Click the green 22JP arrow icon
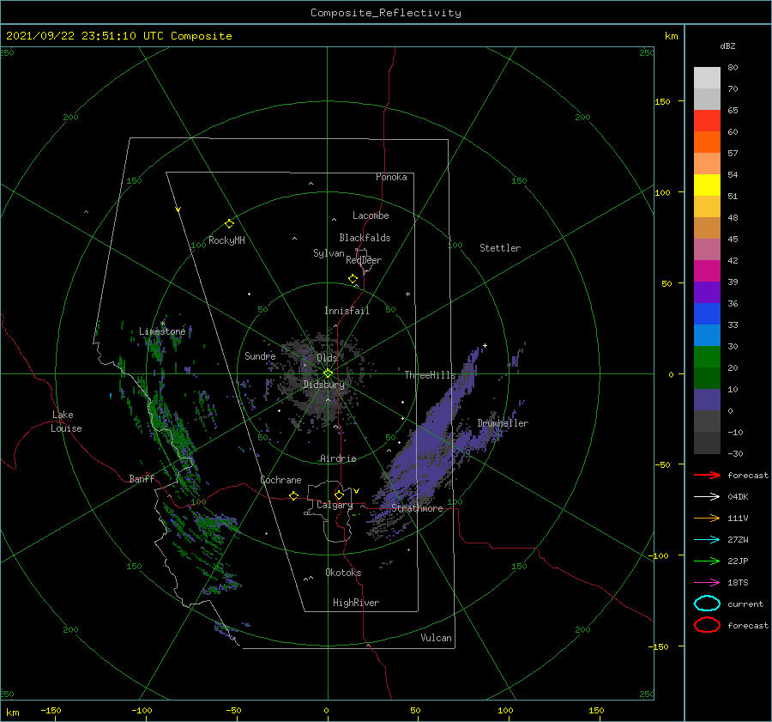 707,561
